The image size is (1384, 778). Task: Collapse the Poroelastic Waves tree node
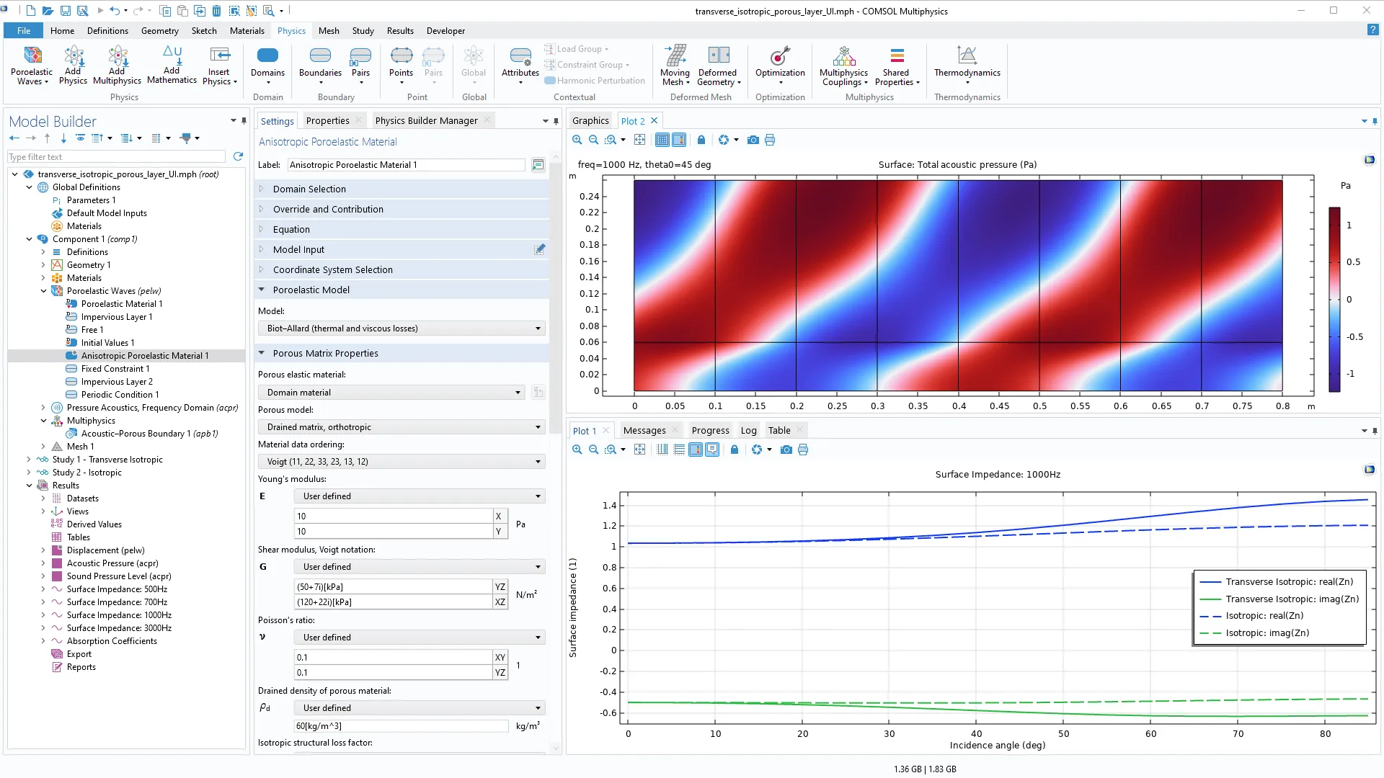43,291
